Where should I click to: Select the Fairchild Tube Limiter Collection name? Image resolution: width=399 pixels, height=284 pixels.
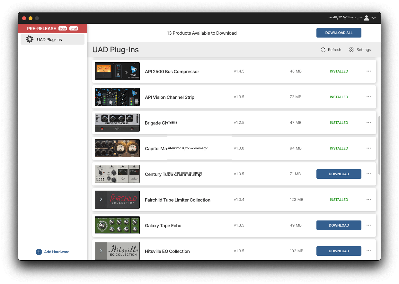178,200
